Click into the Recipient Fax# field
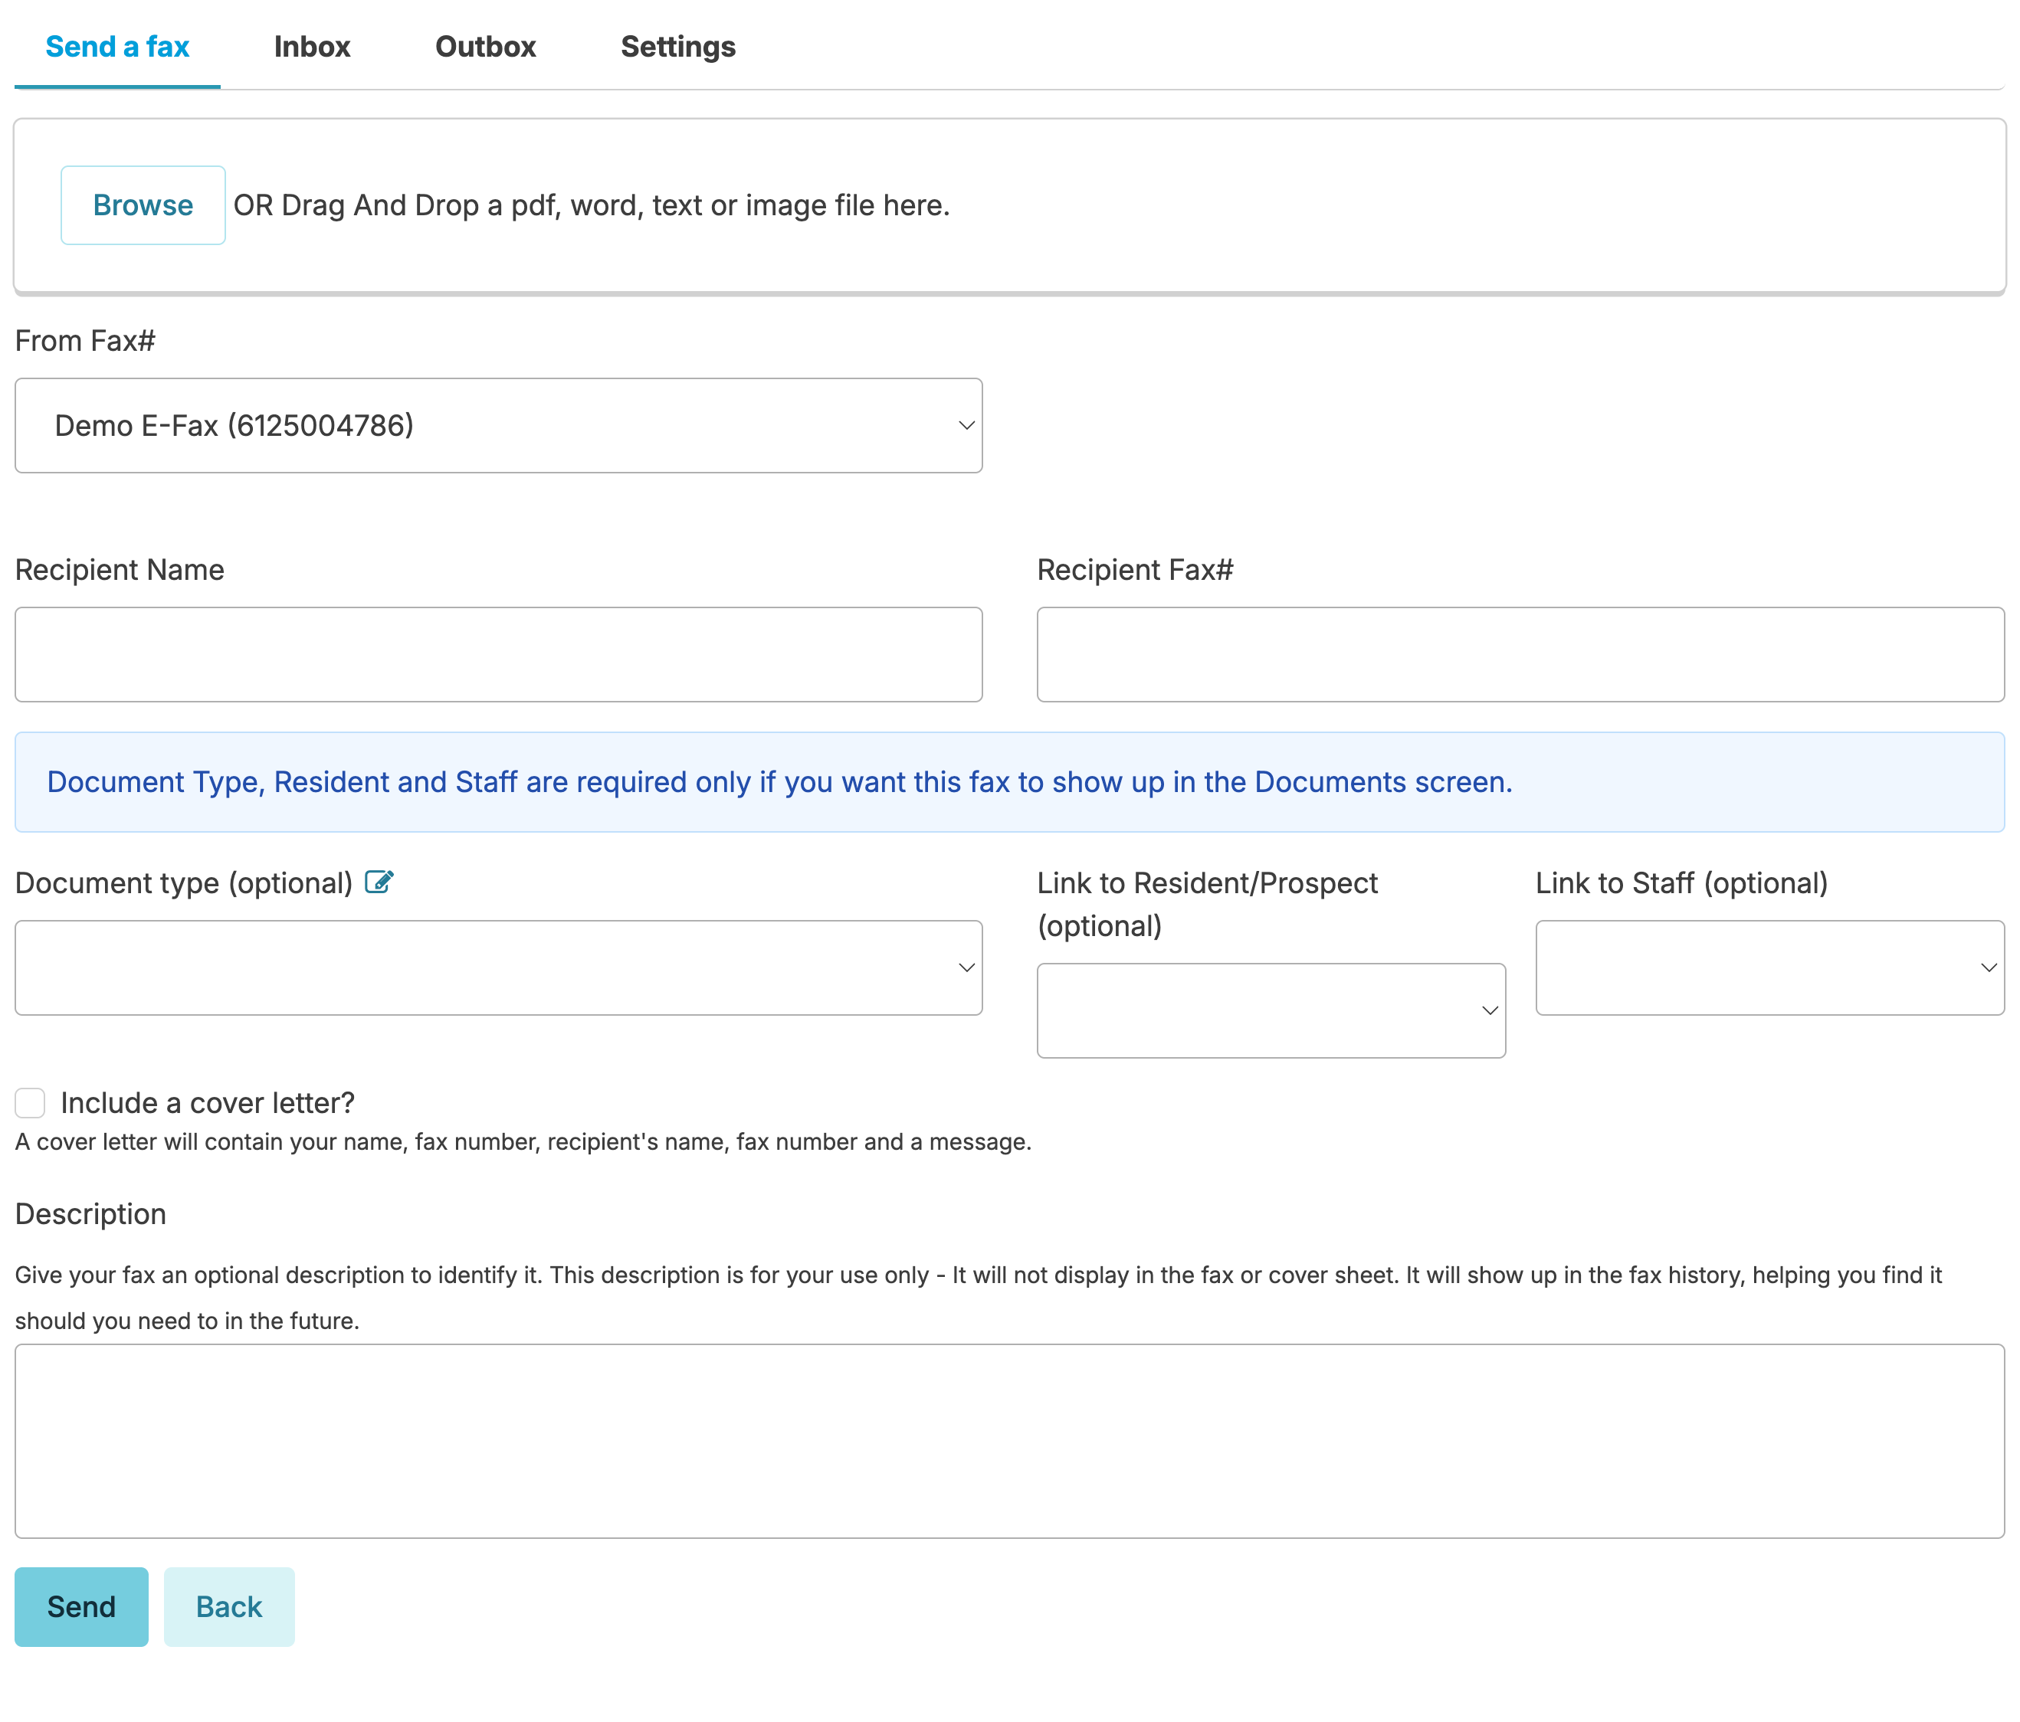Image resolution: width=2020 pixels, height=1722 pixels. (x=1519, y=655)
